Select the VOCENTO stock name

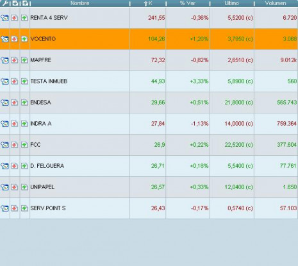coord(43,39)
